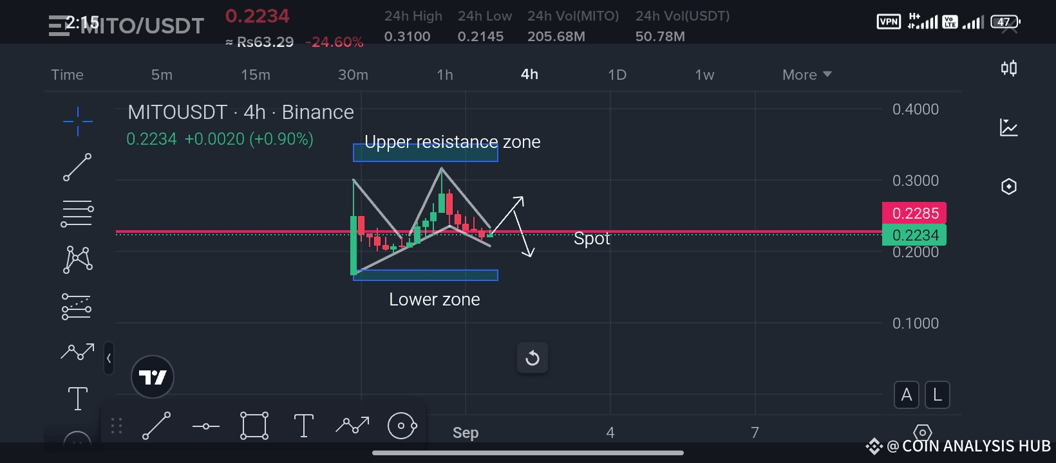
Task: Select the Text annotation tool in sidebar
Action: click(x=78, y=399)
